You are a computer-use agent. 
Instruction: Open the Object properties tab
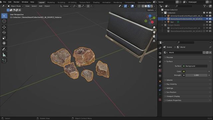[x=160, y=81]
